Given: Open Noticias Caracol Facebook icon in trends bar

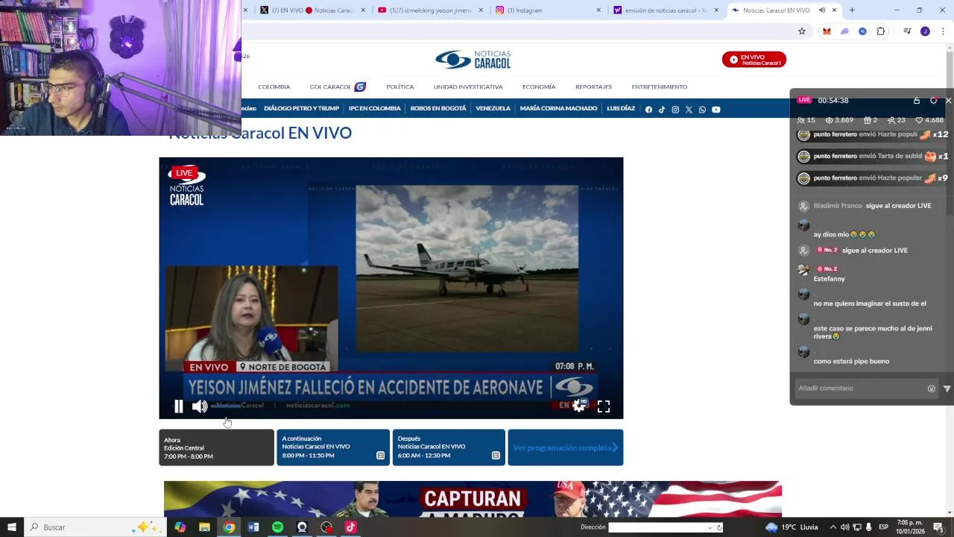Looking at the screenshot, I should pos(648,110).
